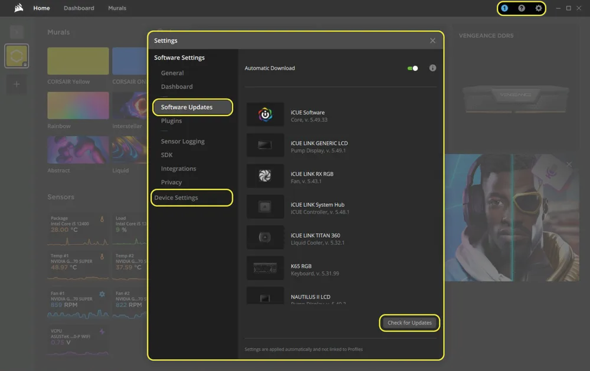Click the 'Keyboard, v. 5.31.99' text
590x371 pixels.
(x=314, y=274)
